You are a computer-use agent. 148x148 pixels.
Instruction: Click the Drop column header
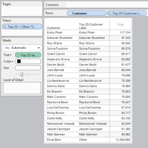pyautogui.click(x=120, y=24)
